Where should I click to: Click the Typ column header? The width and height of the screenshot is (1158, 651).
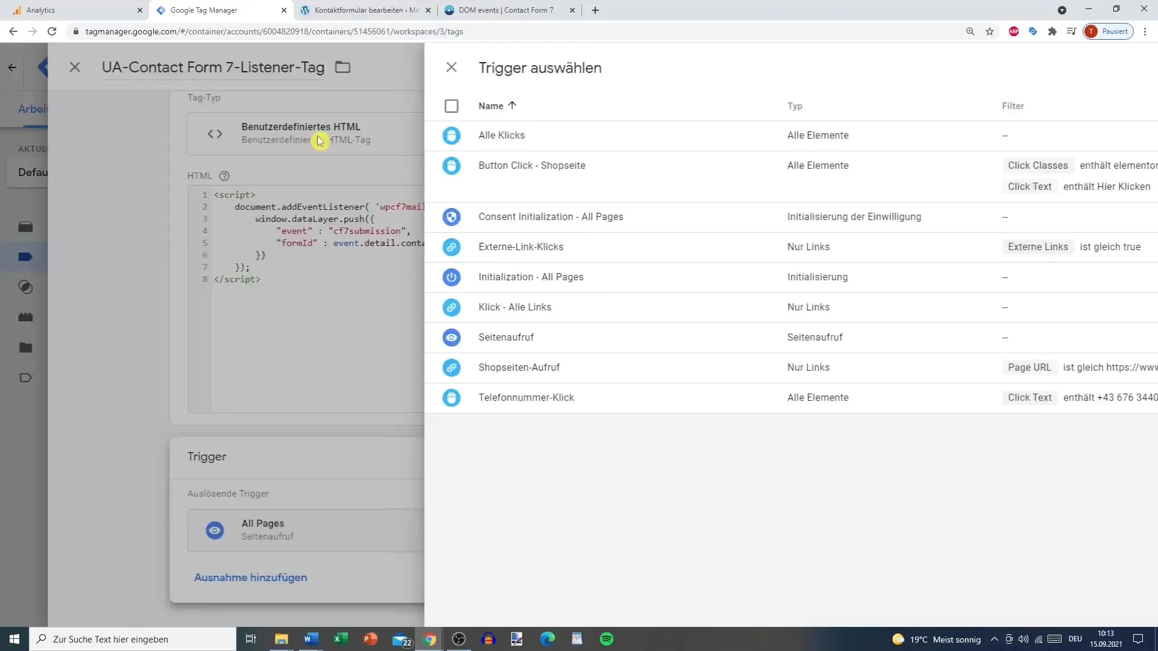794,106
